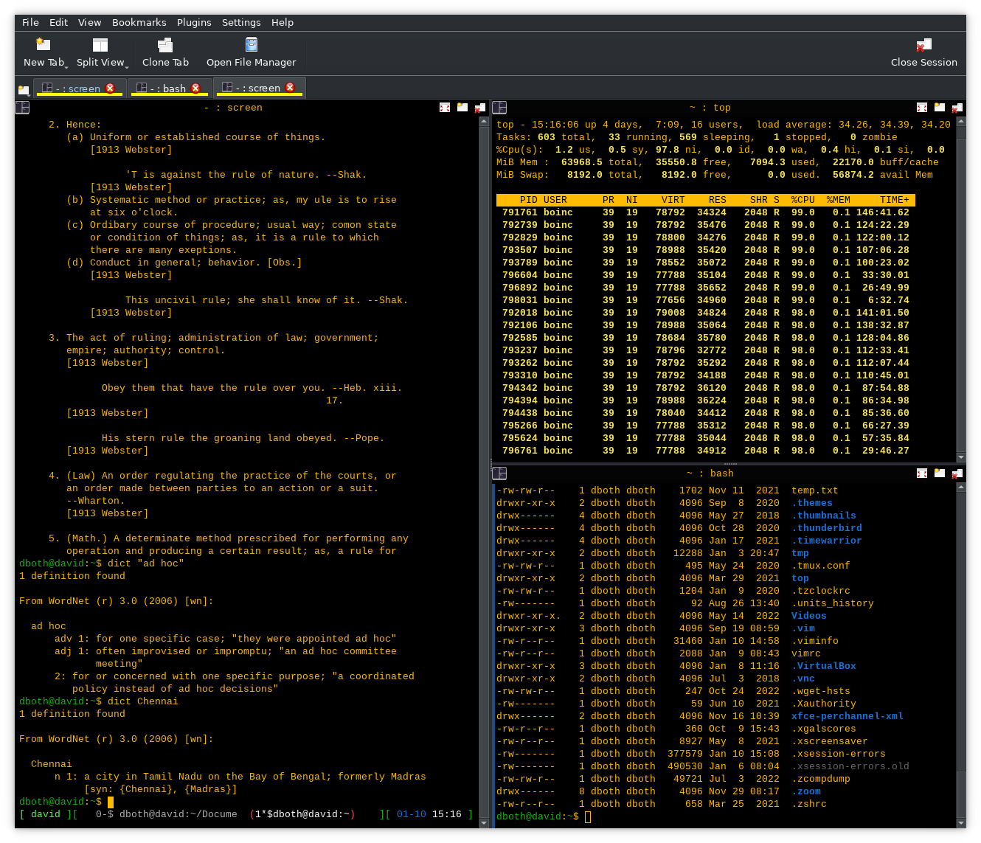This screenshot has width=981, height=843.
Task: Click the temp.txt file name
Action: [x=814, y=490]
